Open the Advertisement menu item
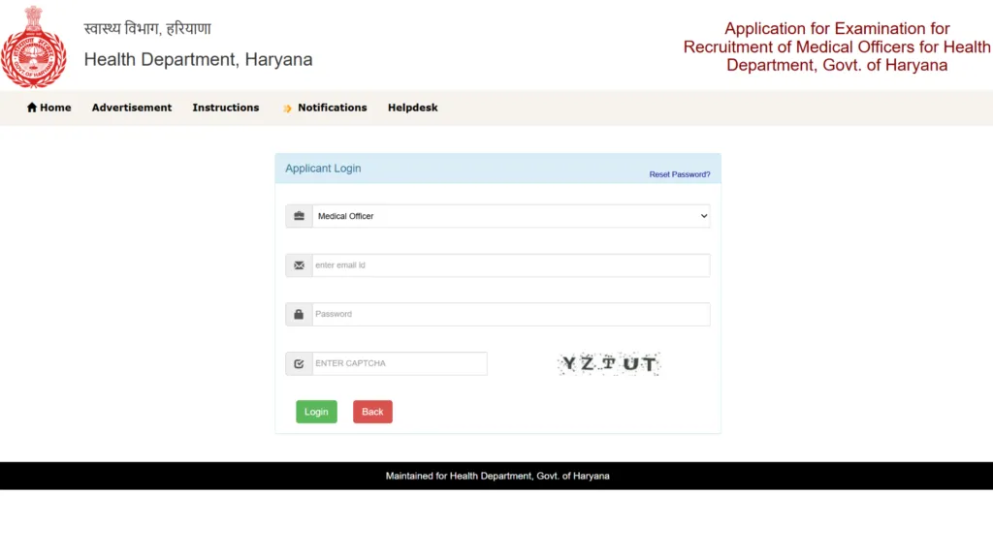 pyautogui.click(x=132, y=108)
